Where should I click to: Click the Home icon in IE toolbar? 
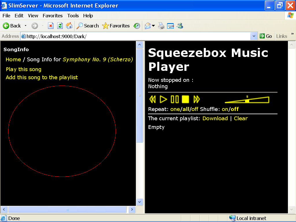[69, 26]
